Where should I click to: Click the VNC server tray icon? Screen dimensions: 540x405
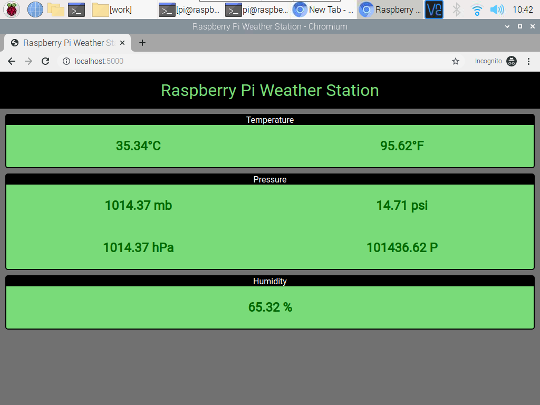pyautogui.click(x=434, y=9)
